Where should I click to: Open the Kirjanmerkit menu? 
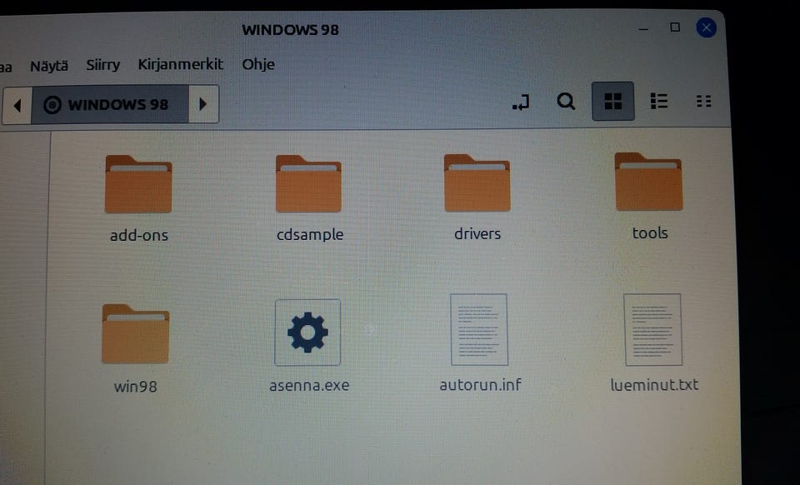coord(181,64)
